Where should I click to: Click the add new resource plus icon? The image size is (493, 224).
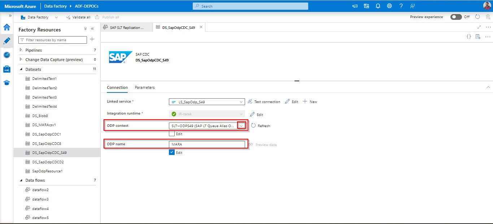pos(92,39)
